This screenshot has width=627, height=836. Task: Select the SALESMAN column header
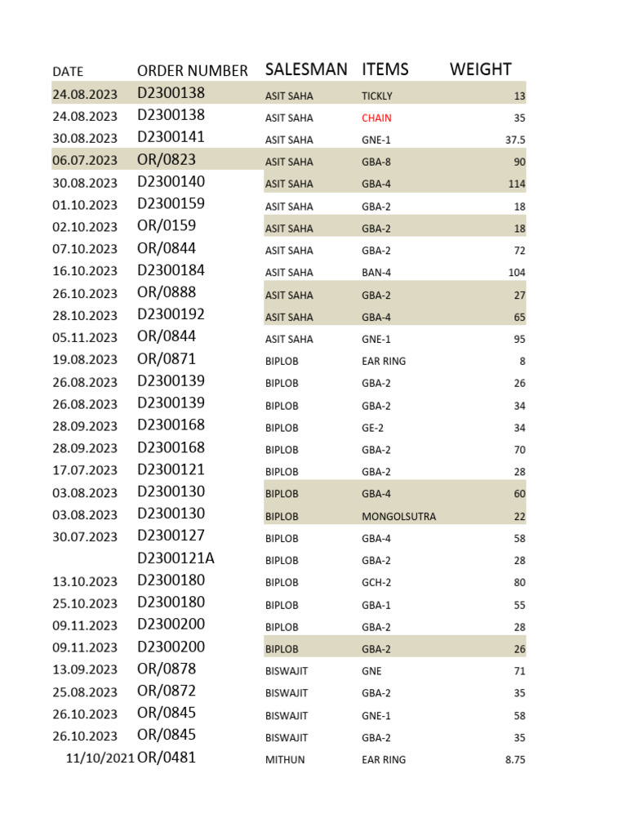[306, 69]
